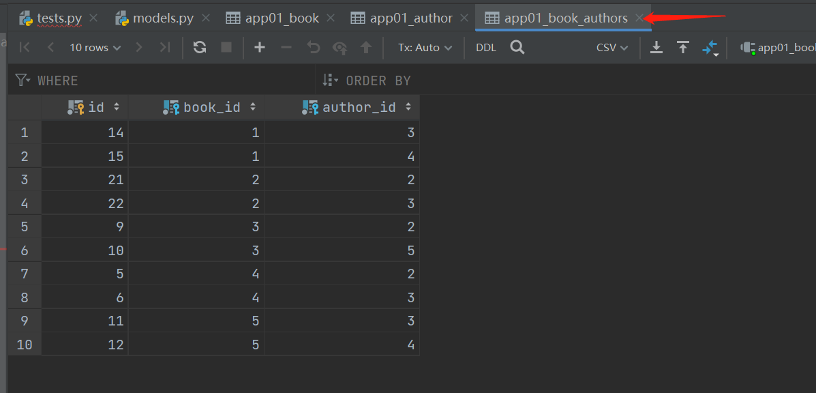Click the data source icon near app01_boo
This screenshot has height=393, width=816.
(748, 48)
